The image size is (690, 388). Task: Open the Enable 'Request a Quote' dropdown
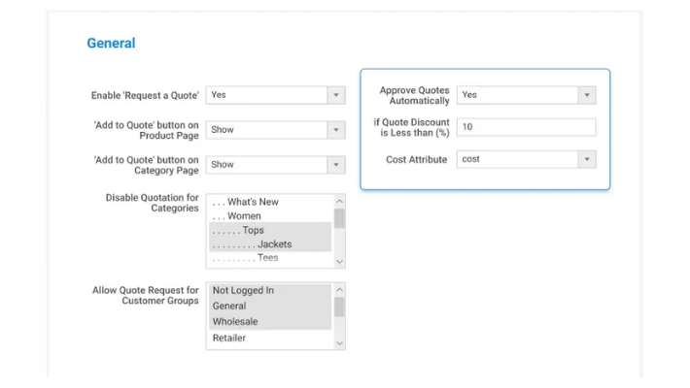tap(275, 95)
